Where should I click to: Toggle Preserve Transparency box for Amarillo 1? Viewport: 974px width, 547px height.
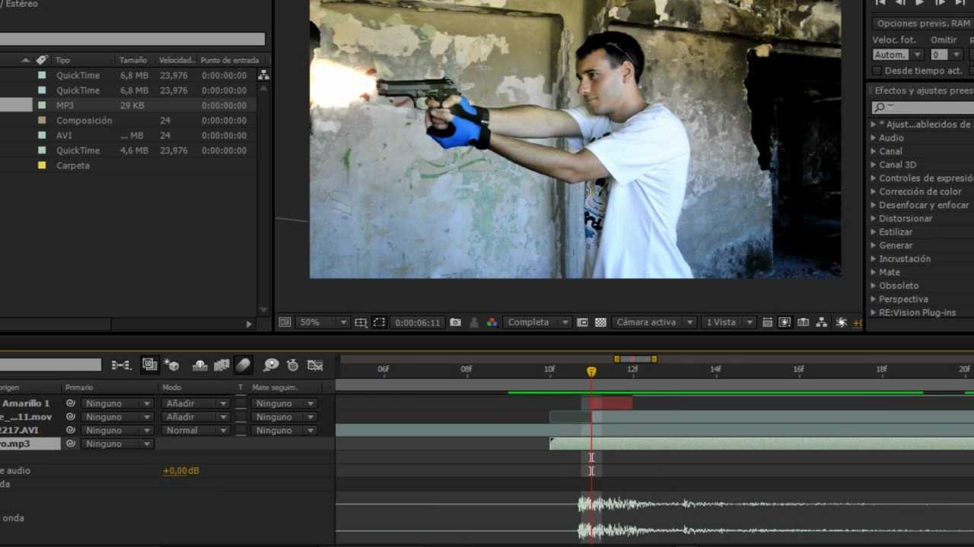[x=241, y=403]
